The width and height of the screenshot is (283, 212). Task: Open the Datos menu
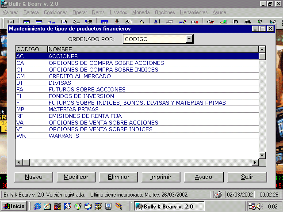(x=98, y=12)
